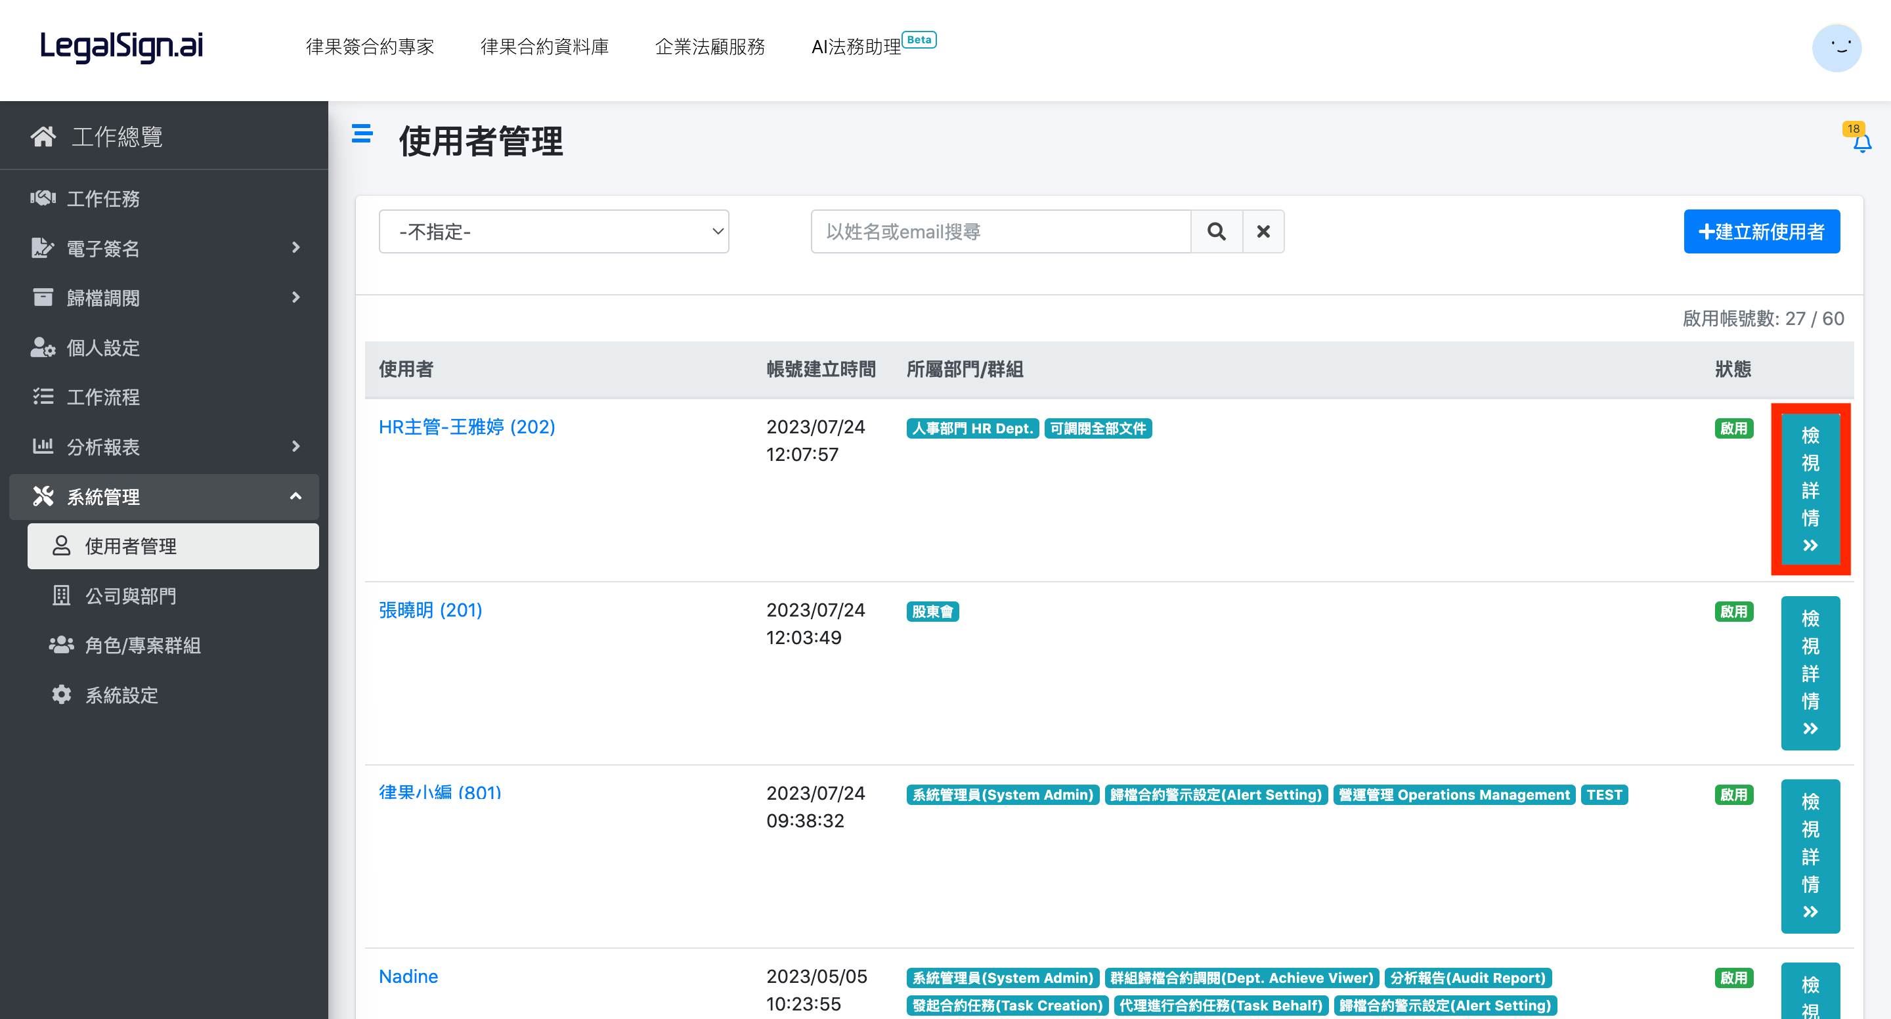Click the signature icon for 電子簽名
This screenshot has width=1891, height=1019.
tap(43, 248)
